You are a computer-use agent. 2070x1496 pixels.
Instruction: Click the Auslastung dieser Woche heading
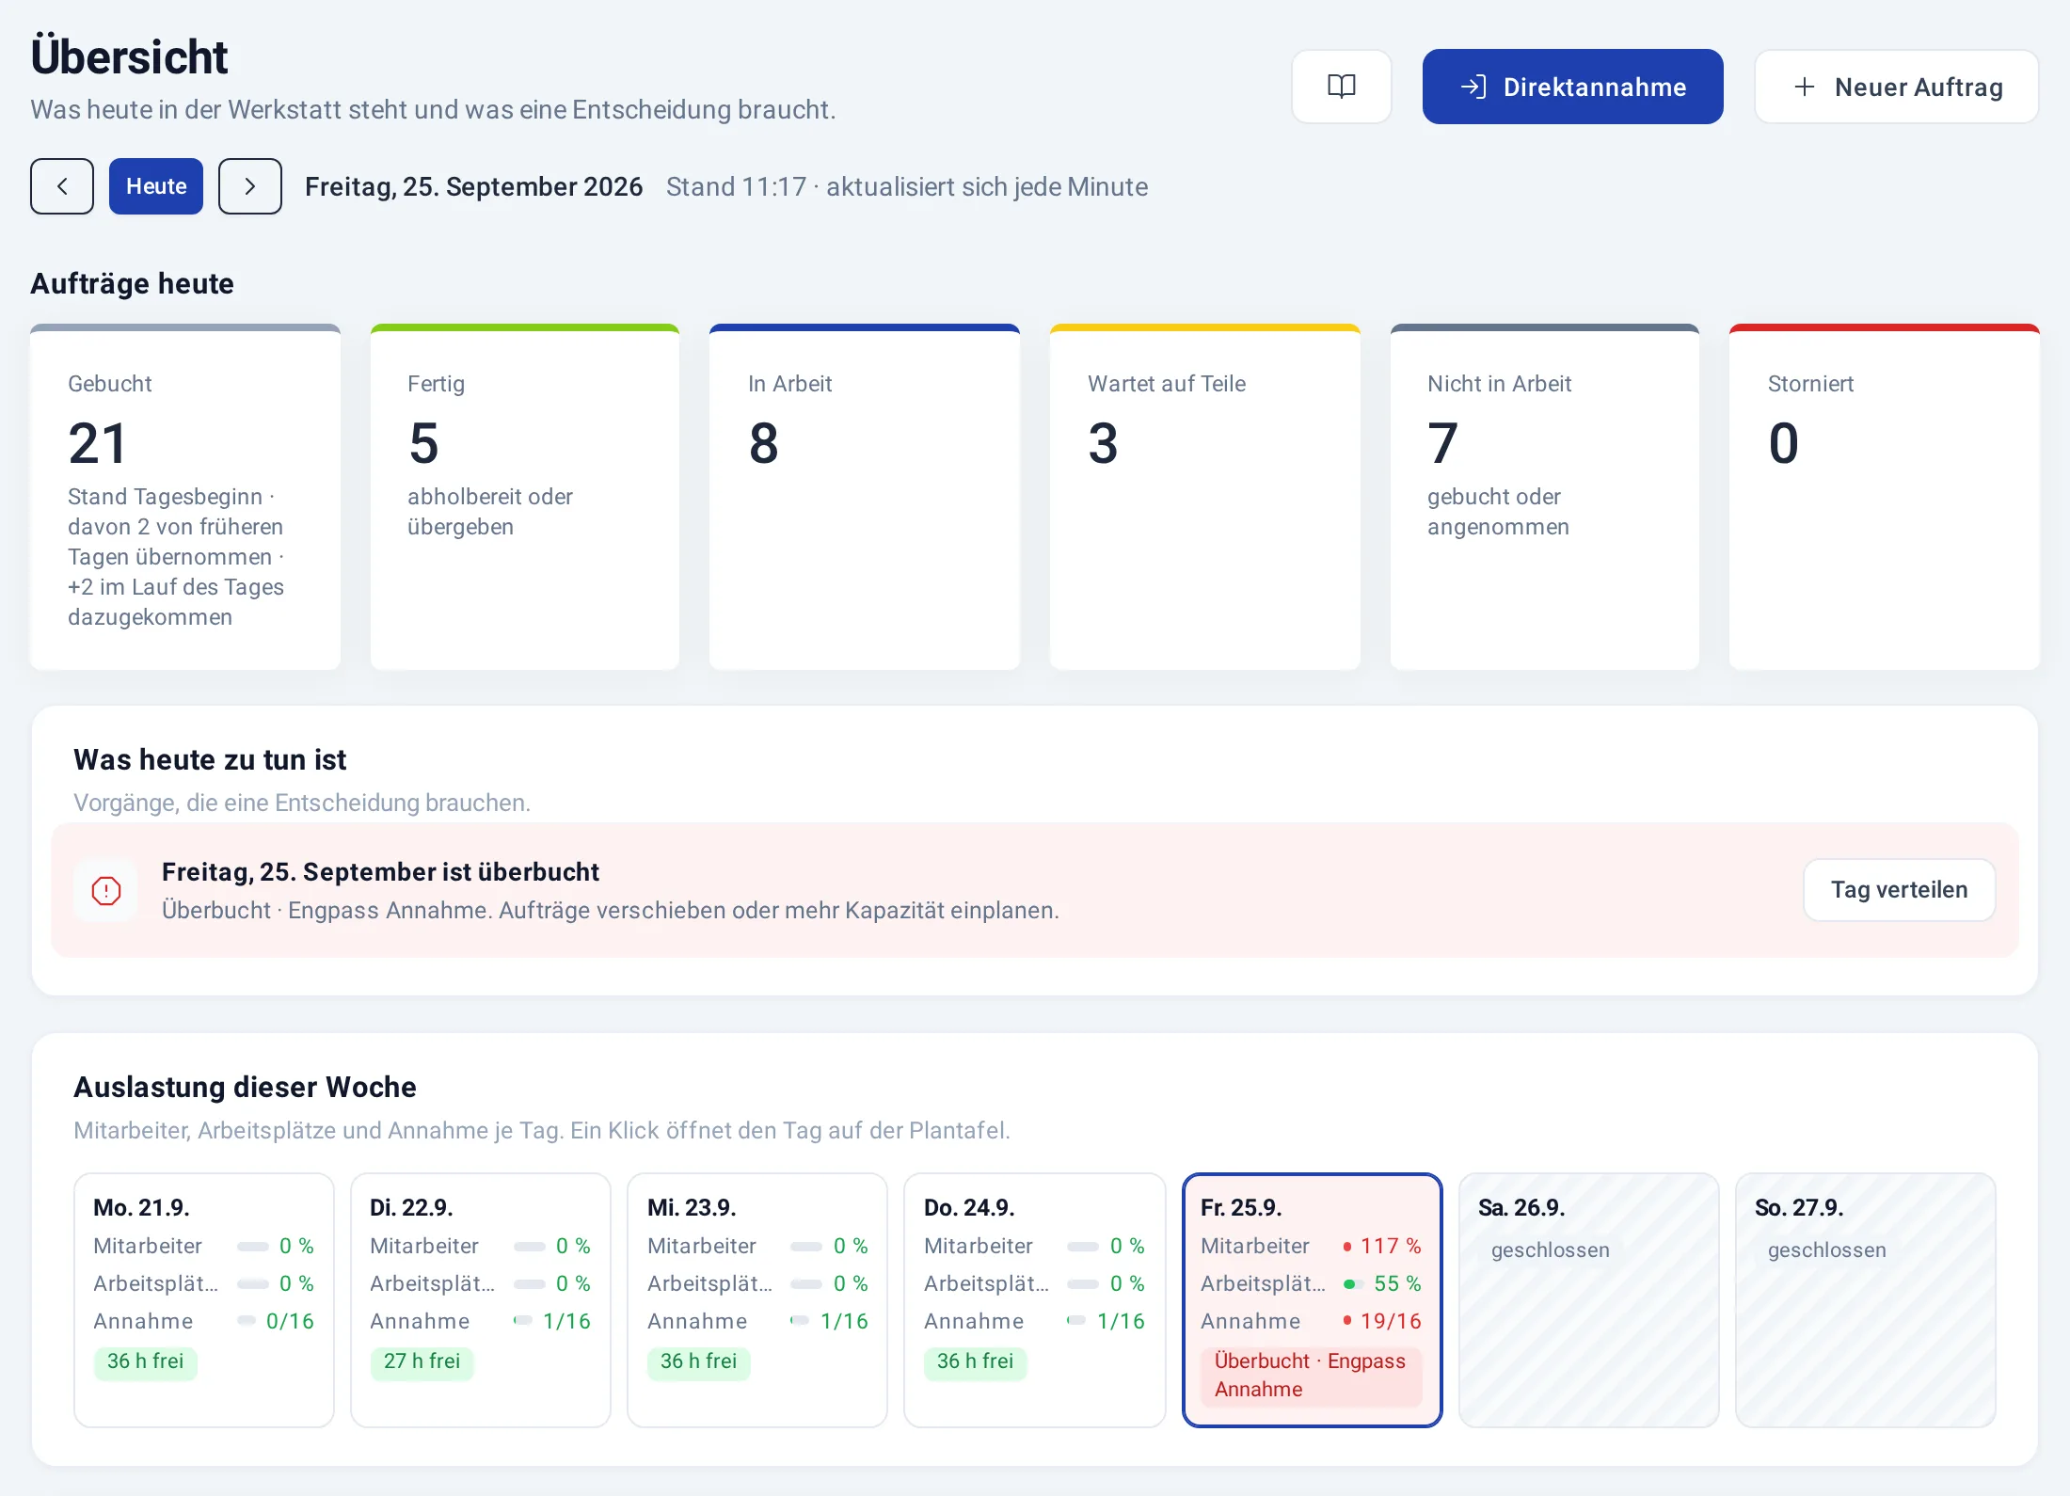click(x=245, y=1087)
